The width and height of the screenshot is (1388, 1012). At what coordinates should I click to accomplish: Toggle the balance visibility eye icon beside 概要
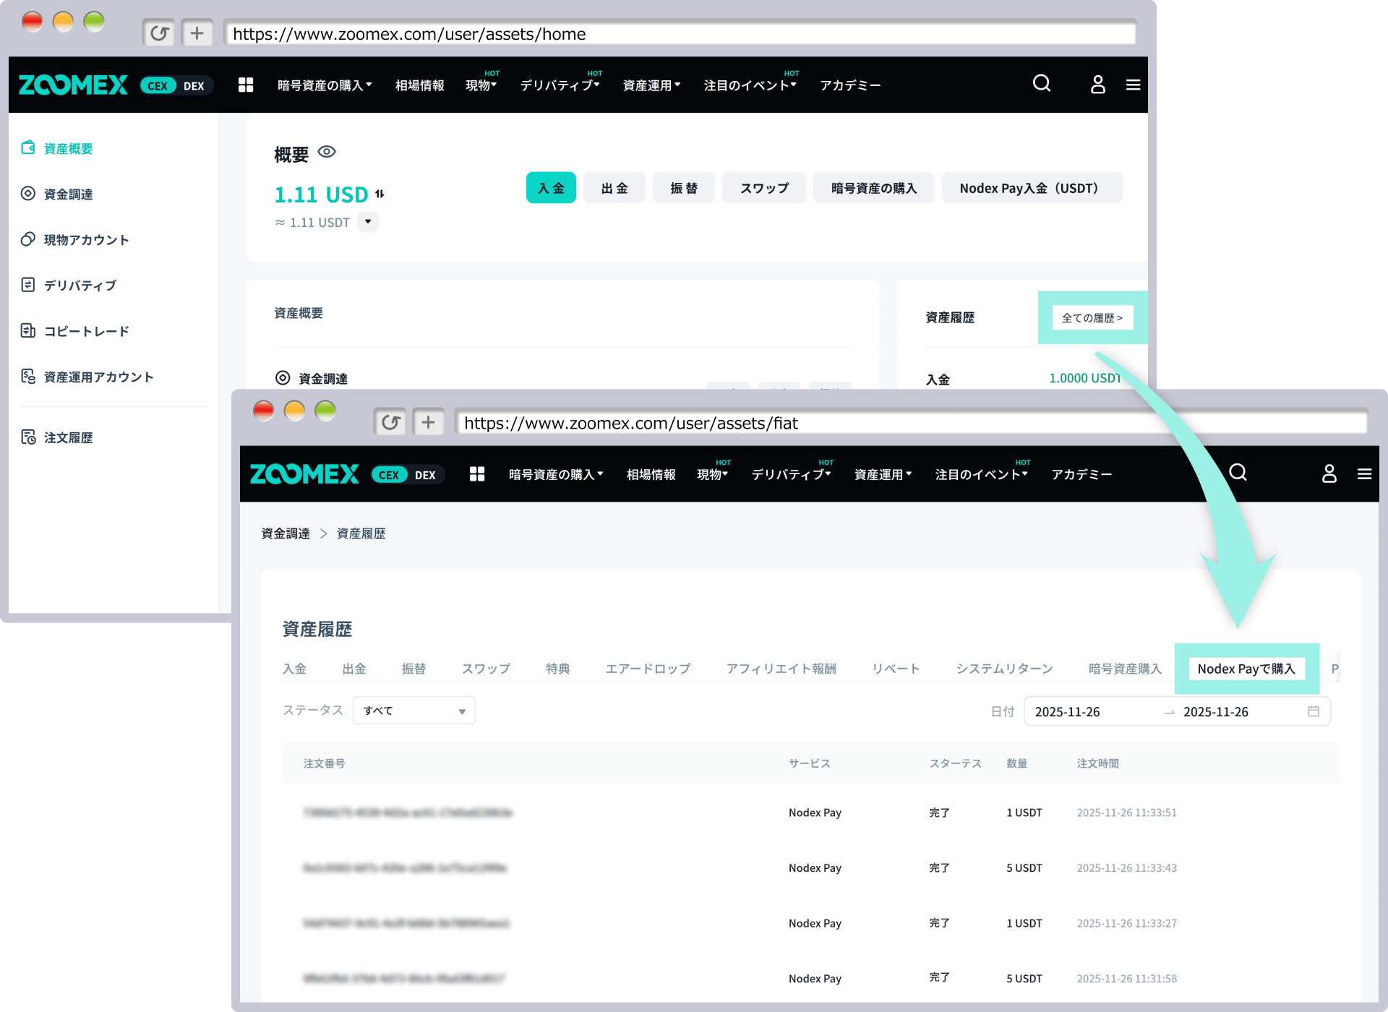327,152
